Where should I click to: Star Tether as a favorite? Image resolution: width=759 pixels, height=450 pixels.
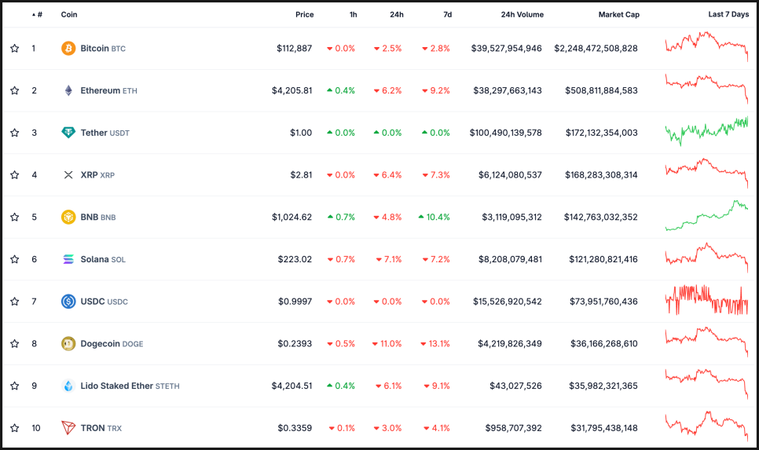pyautogui.click(x=14, y=133)
